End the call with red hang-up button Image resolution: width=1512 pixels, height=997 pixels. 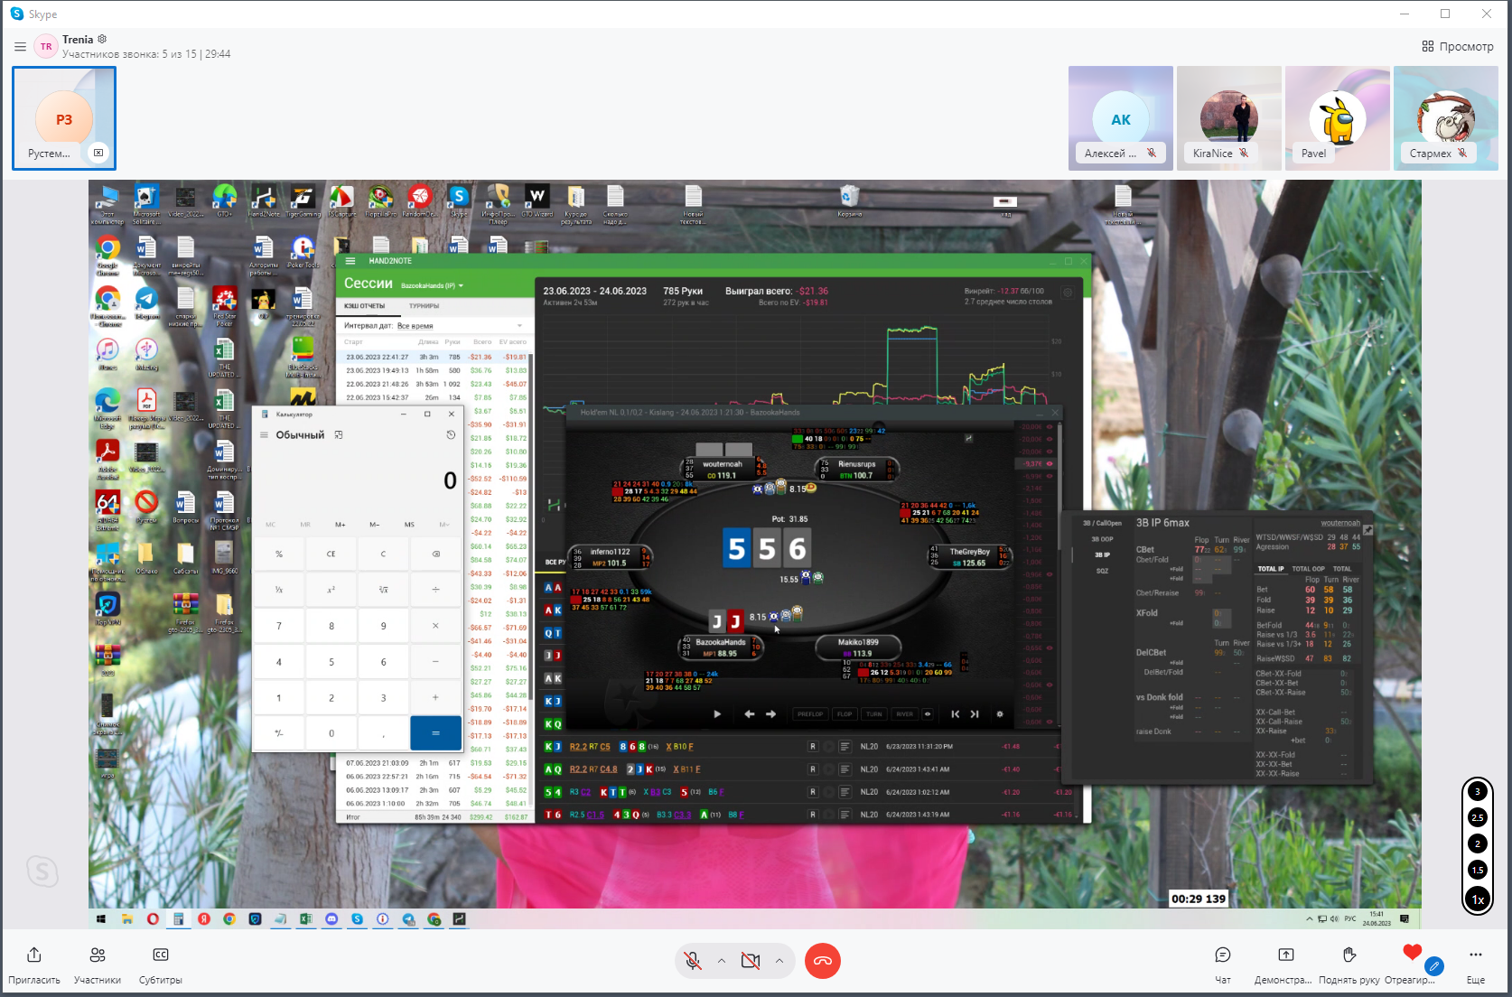click(x=823, y=961)
